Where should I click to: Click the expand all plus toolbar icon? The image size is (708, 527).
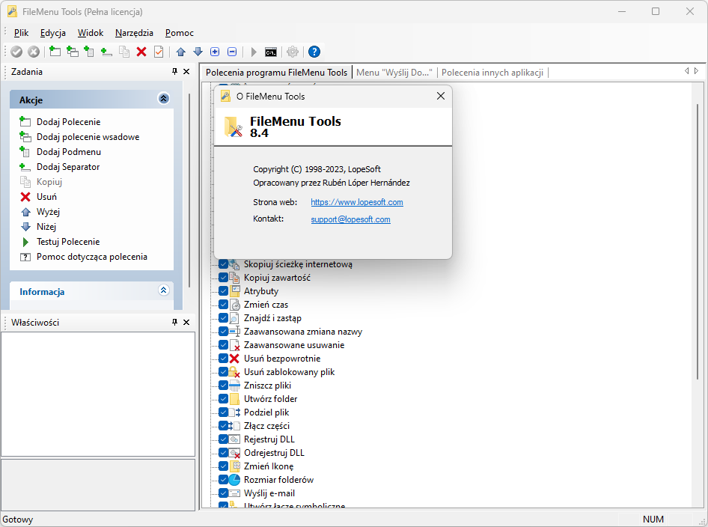pyautogui.click(x=215, y=52)
